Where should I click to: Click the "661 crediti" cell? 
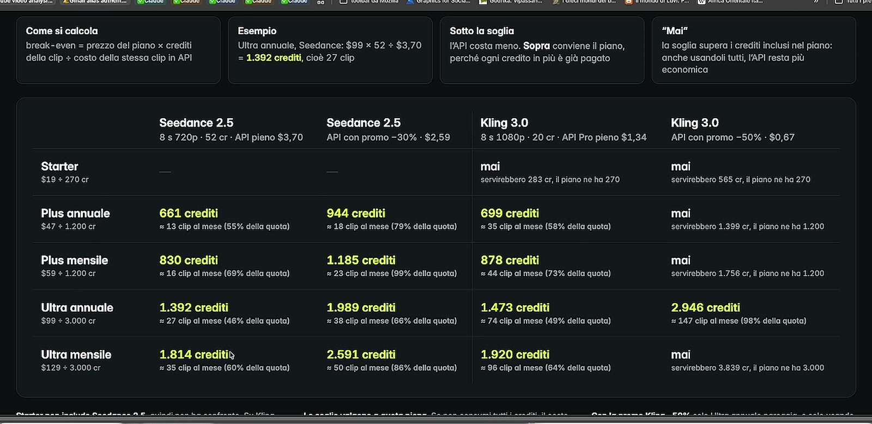[189, 213]
